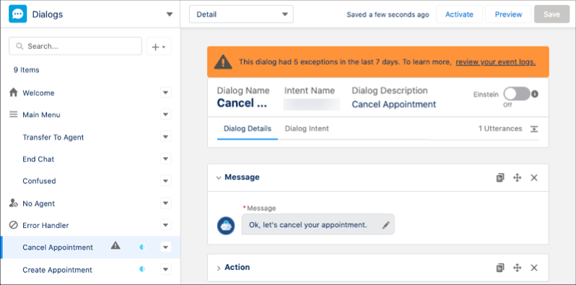Open the No Agent row dropdown
The width and height of the screenshot is (576, 285).
(166, 203)
